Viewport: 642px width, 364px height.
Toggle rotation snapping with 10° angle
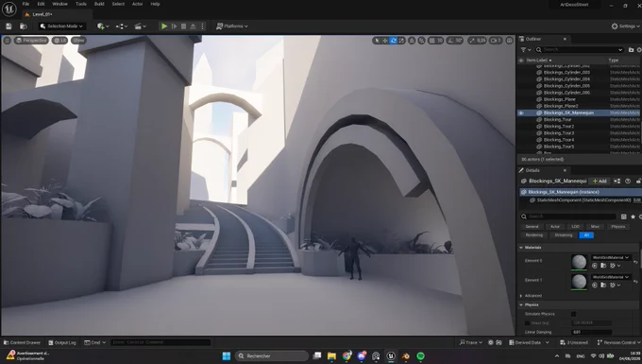click(x=455, y=40)
